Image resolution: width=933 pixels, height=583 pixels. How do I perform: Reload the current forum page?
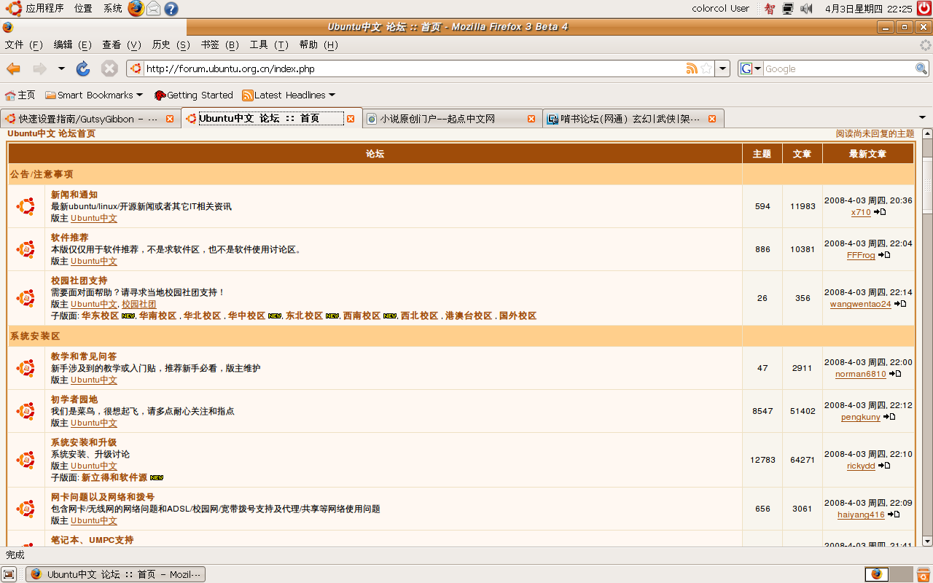tap(83, 69)
